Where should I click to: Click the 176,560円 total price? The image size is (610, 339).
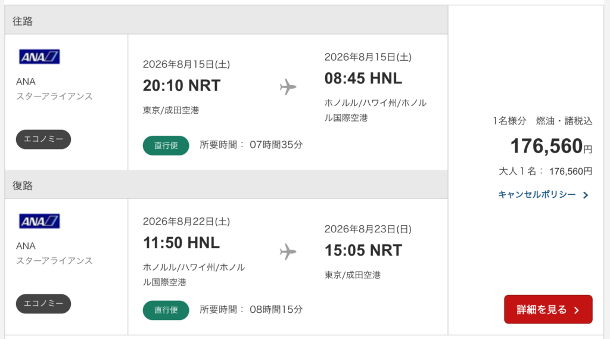coord(550,147)
